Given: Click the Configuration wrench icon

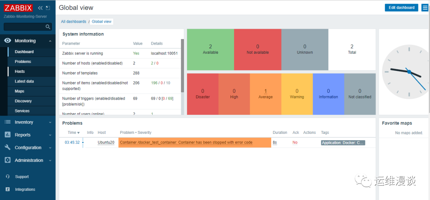Looking at the screenshot, I should (8, 147).
